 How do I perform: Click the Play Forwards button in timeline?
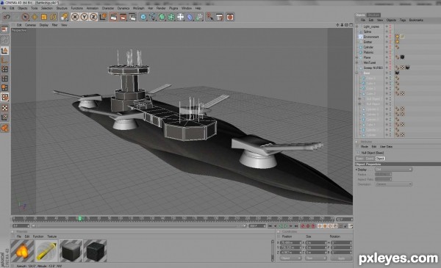pos(285,226)
